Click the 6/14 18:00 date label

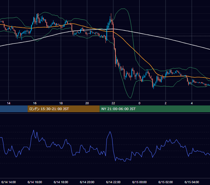tap(61, 182)
